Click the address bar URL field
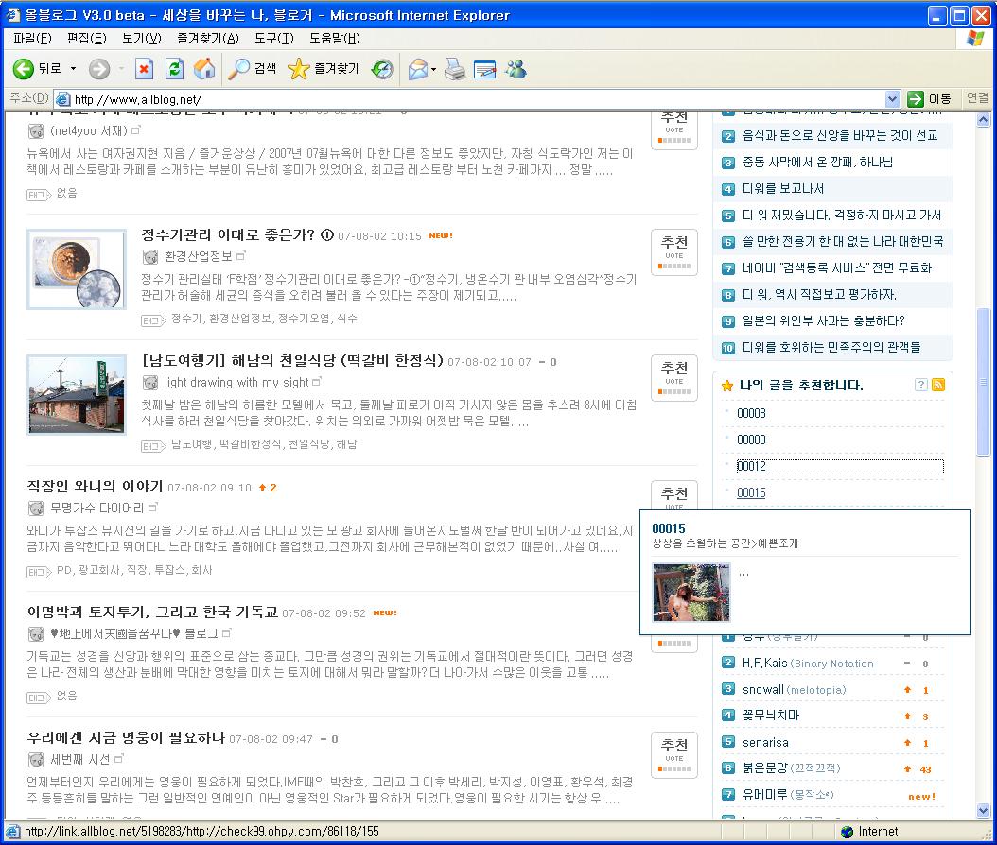The height and width of the screenshot is (845, 997). click(473, 98)
